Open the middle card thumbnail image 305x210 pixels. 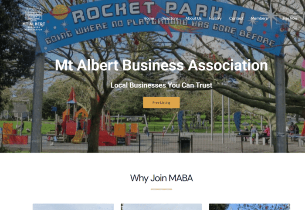[161, 207]
